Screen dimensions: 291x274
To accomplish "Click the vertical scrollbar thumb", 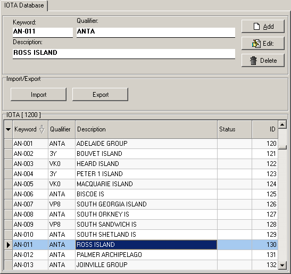I will pyautogui.click(x=282, y=147).
